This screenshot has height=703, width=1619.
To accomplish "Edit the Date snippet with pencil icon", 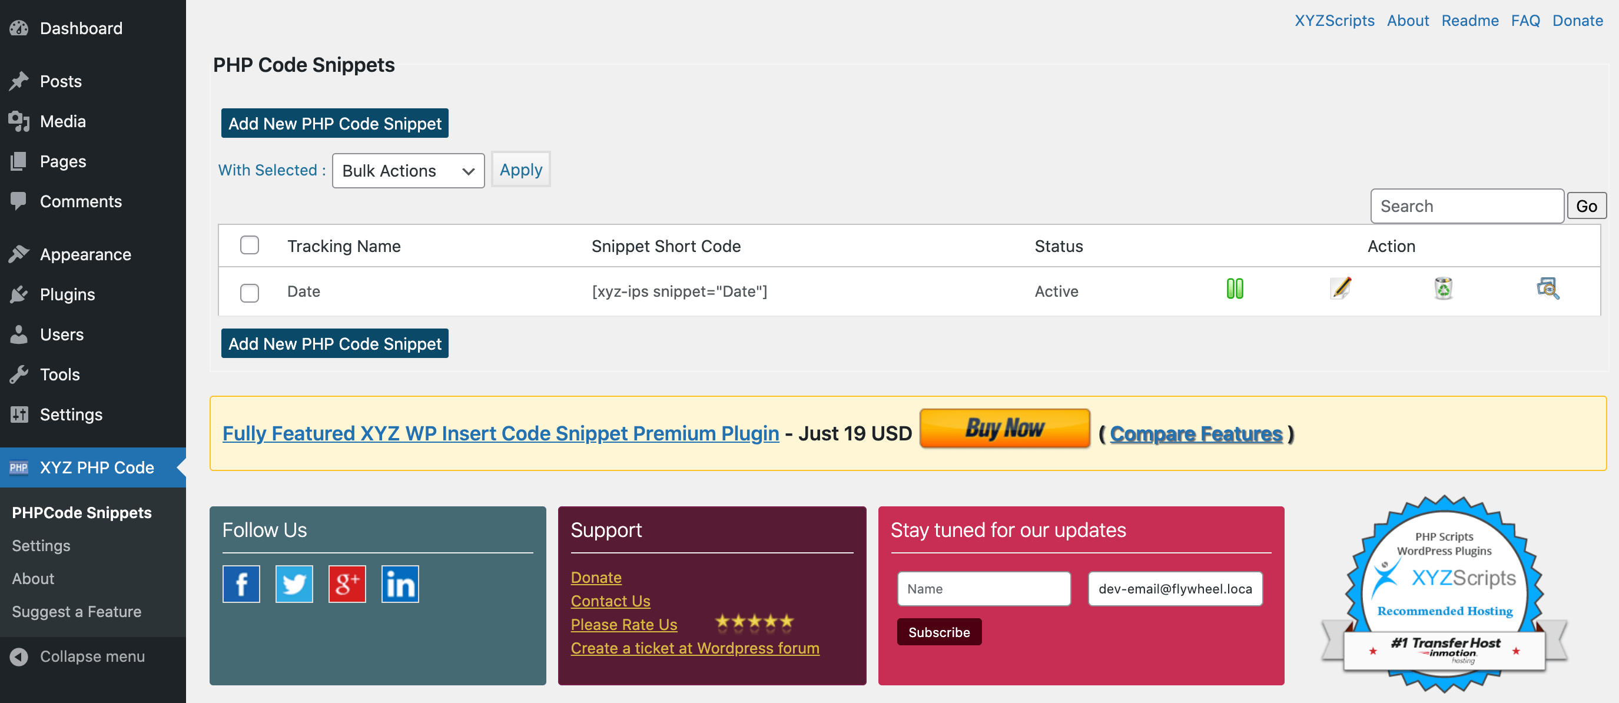I will (x=1341, y=289).
